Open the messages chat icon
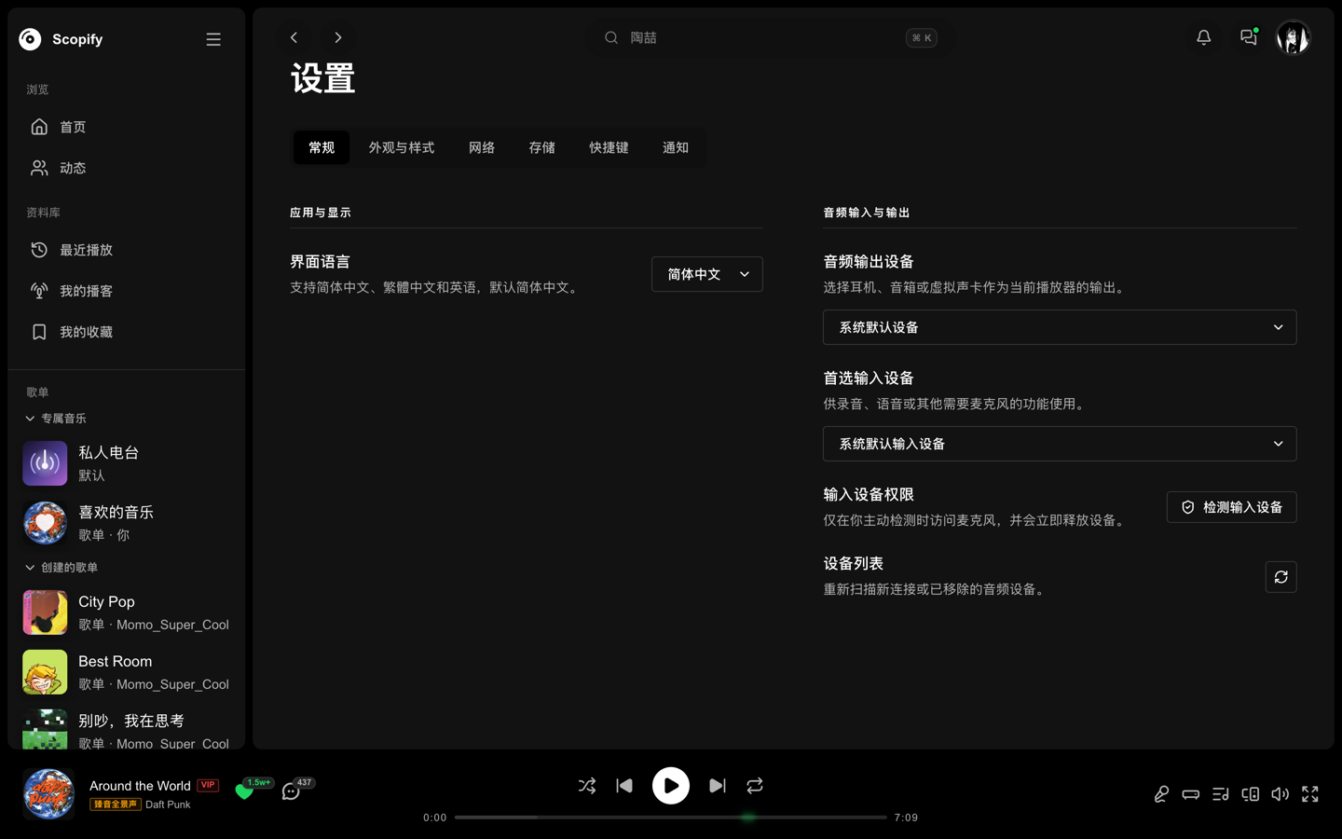The image size is (1342, 839). pyautogui.click(x=1249, y=37)
